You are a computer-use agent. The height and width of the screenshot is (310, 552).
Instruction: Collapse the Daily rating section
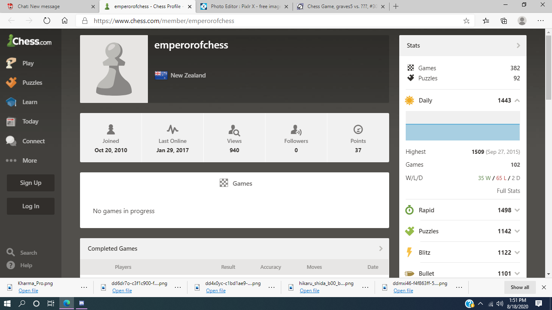517,101
